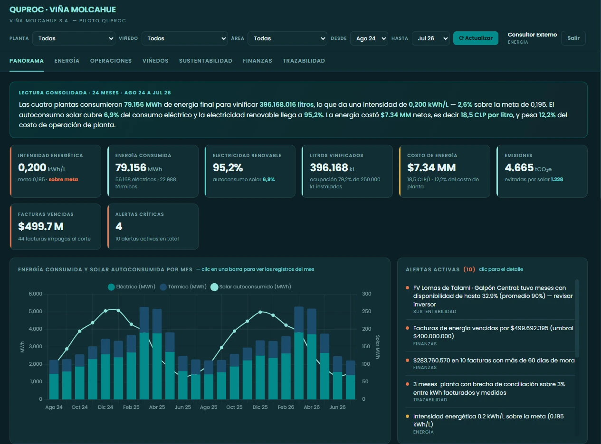The width and height of the screenshot is (601, 444).
Task: Open the Viñedos tab
Action: pos(155,61)
